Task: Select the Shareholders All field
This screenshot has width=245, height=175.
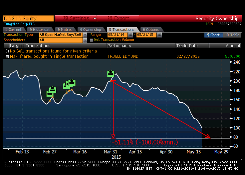Action: [x=61, y=40]
